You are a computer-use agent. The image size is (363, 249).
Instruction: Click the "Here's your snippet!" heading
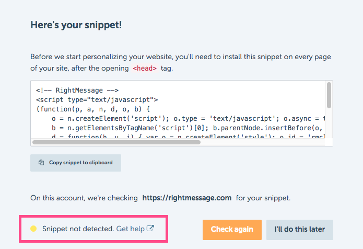pos(76,25)
